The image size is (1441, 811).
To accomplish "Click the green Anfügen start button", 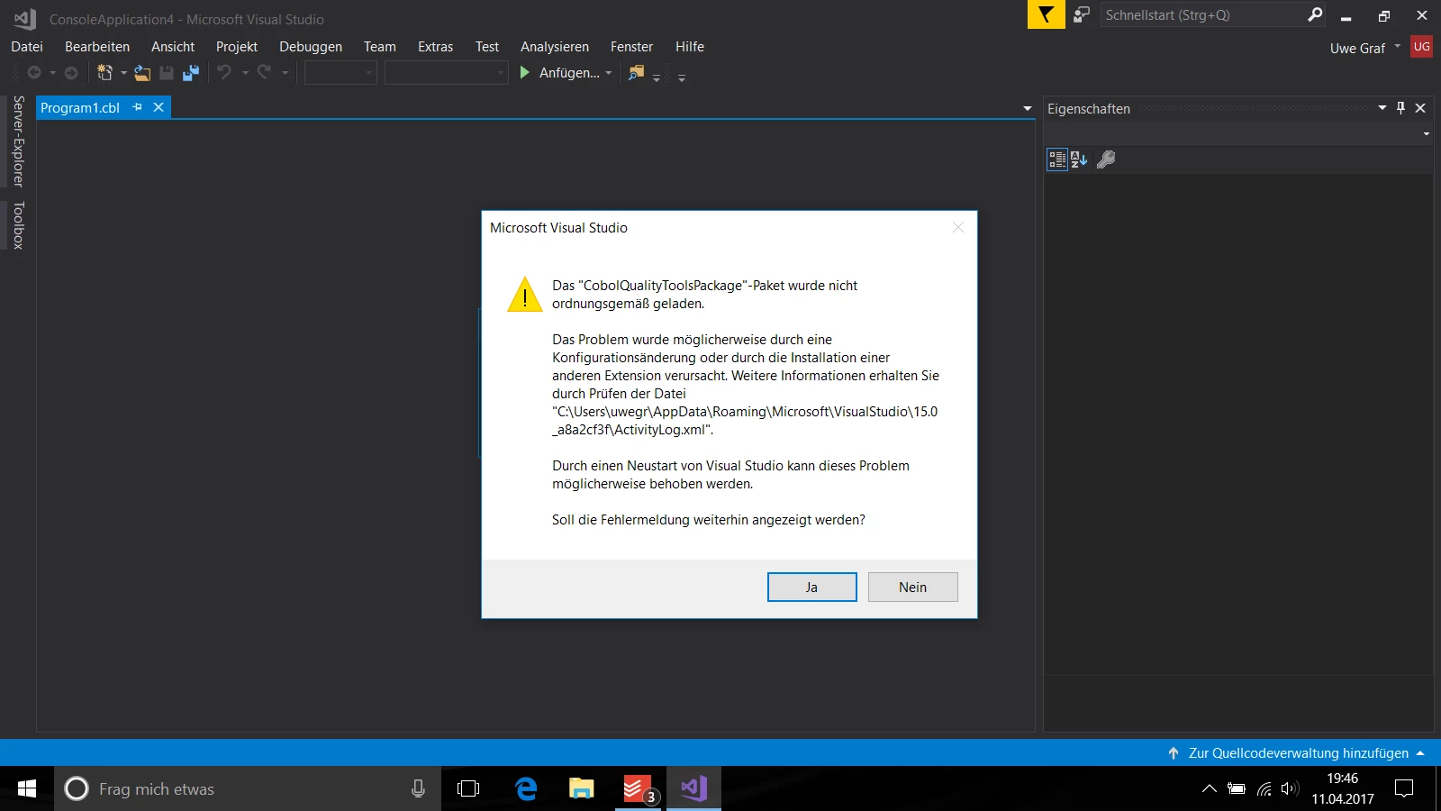I will 559,73.
